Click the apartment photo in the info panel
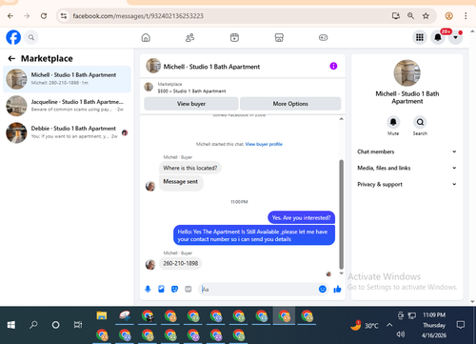 pos(407,72)
